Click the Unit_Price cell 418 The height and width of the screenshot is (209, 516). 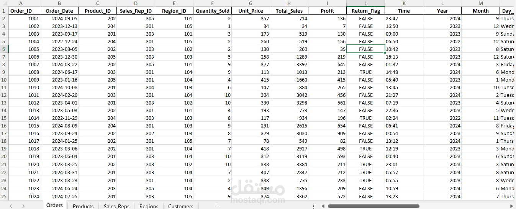(x=251, y=149)
